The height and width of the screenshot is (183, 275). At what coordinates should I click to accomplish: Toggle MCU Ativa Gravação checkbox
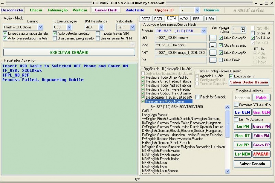(x=221, y=38)
